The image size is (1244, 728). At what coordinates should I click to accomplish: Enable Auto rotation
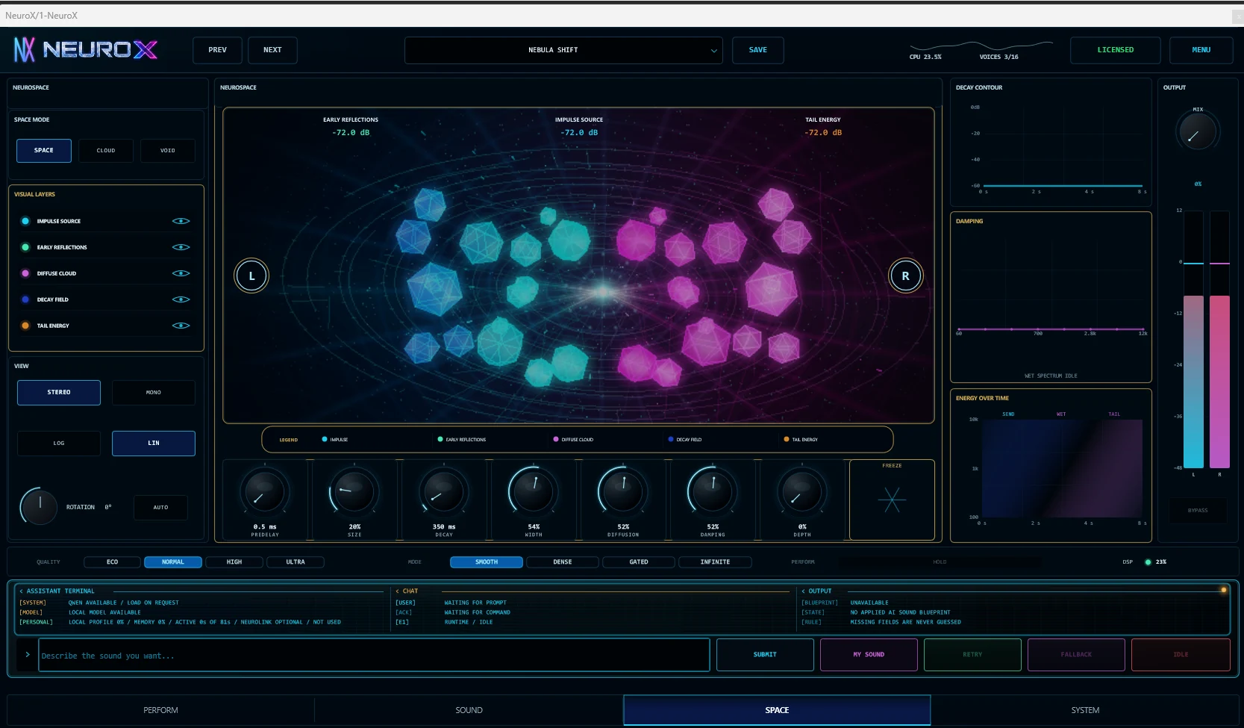coord(160,508)
